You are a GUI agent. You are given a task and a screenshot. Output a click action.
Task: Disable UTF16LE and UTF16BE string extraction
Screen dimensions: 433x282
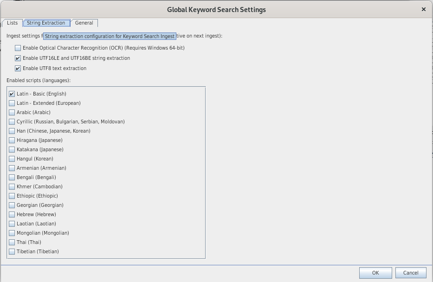[x=18, y=58]
